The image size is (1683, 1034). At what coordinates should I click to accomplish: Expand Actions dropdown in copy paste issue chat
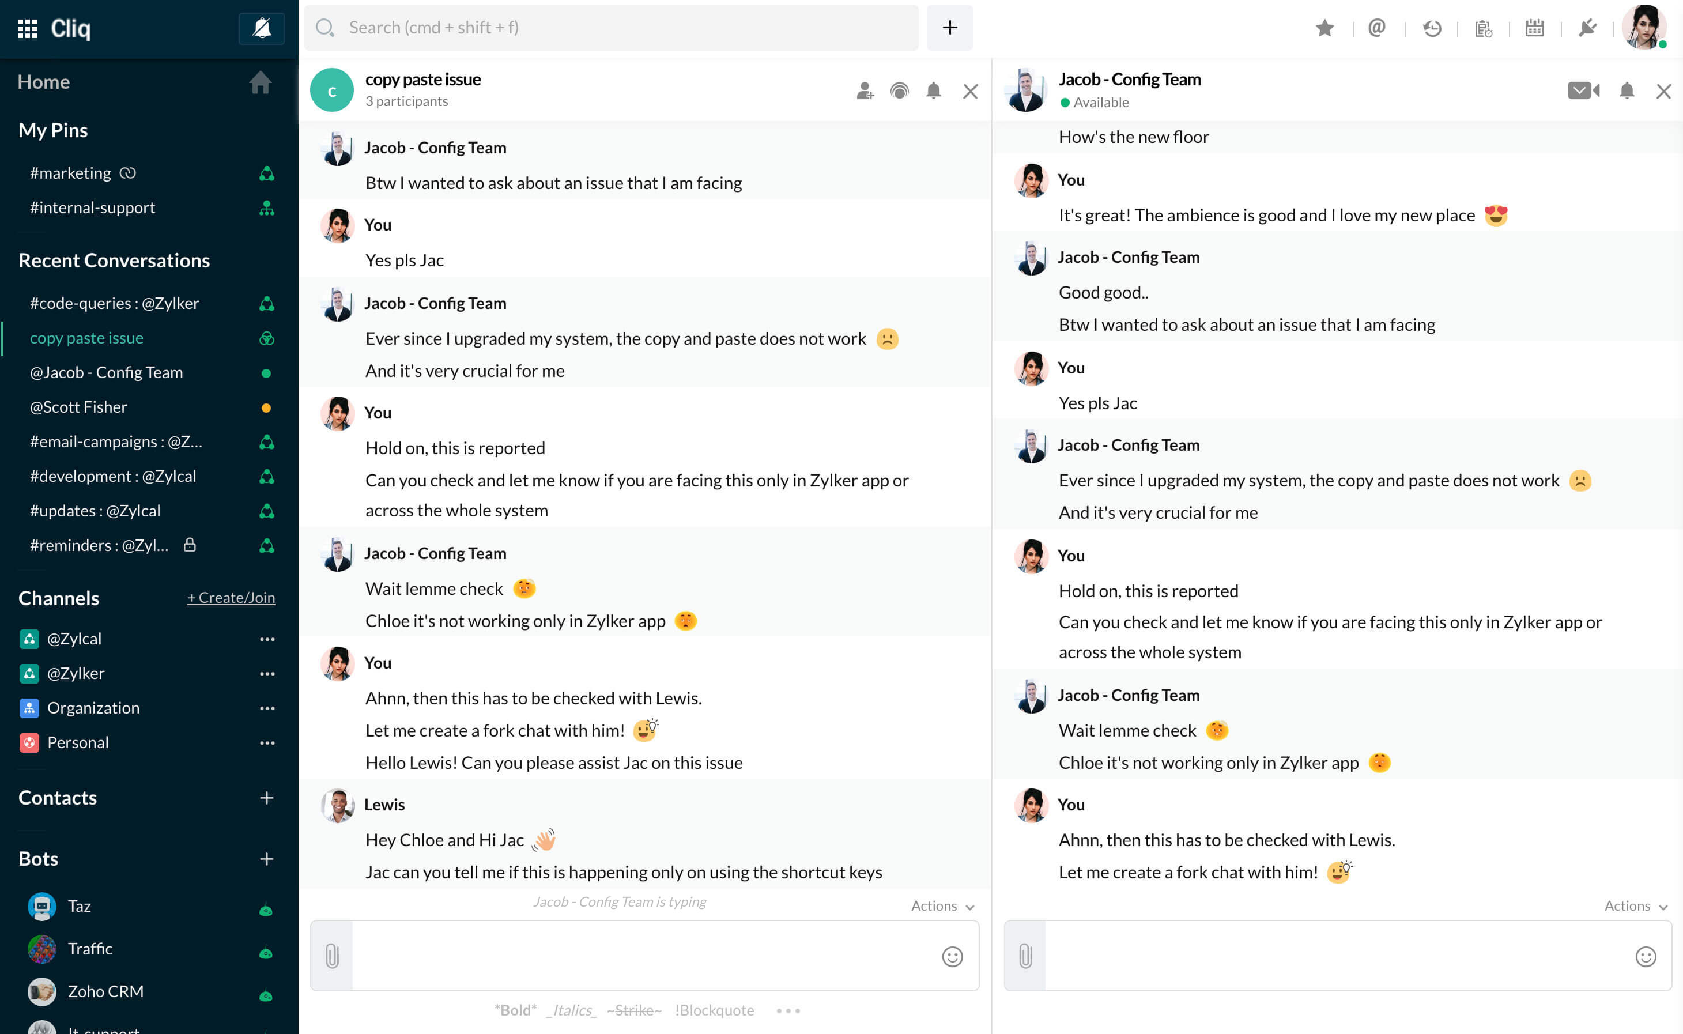[x=942, y=905]
